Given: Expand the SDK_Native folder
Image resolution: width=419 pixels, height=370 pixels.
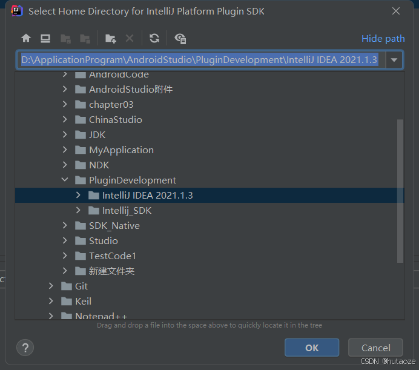Looking at the screenshot, I should click(x=65, y=226).
